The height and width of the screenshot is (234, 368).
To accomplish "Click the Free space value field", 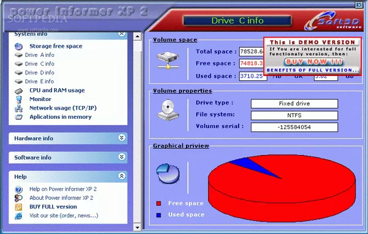I will coord(251,63).
